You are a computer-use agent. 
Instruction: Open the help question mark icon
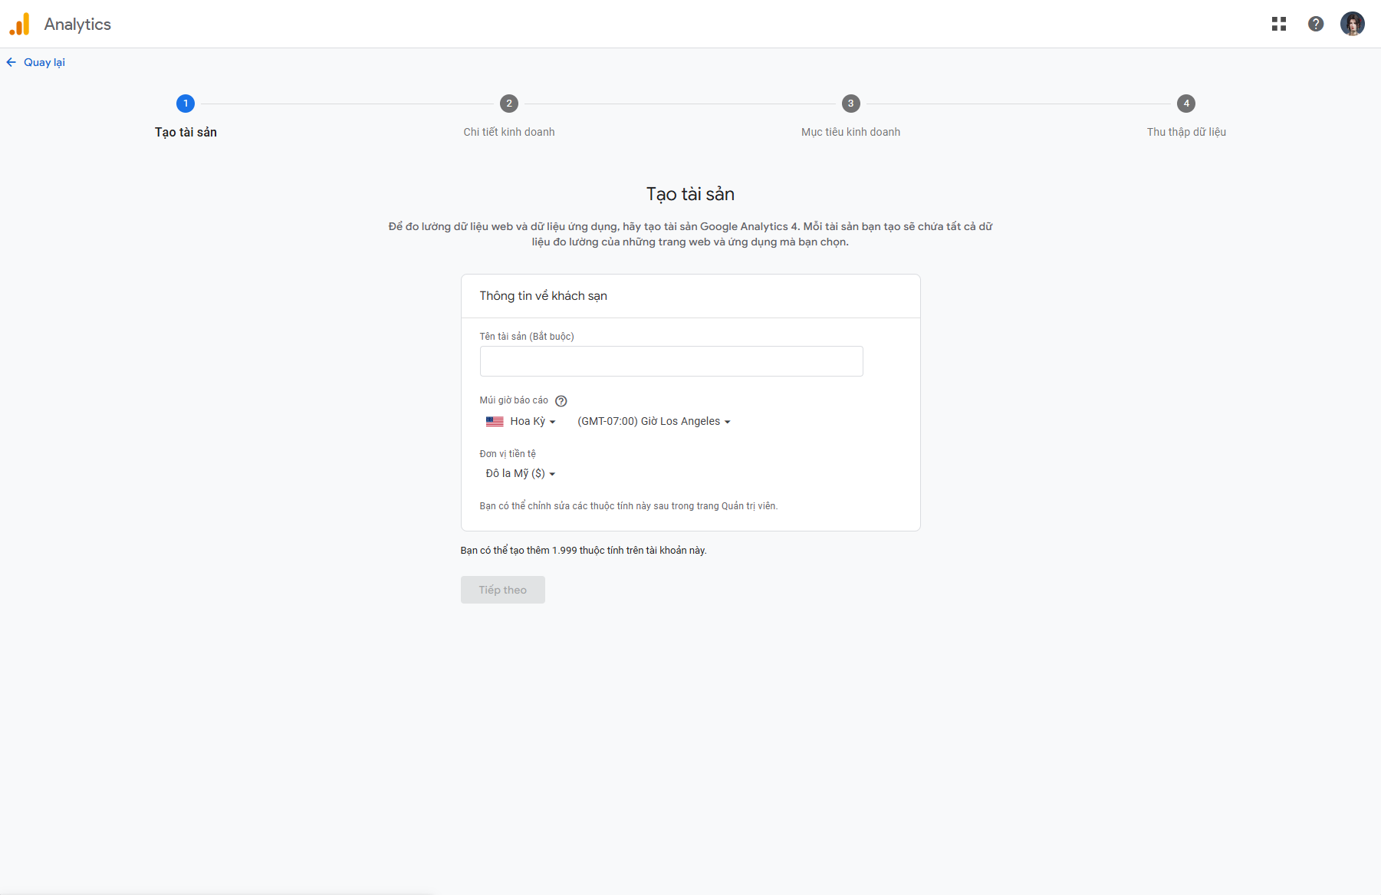point(1316,24)
